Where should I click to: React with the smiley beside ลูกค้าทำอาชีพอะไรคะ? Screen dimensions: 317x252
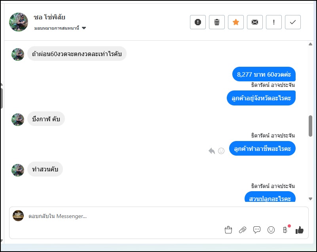click(221, 150)
